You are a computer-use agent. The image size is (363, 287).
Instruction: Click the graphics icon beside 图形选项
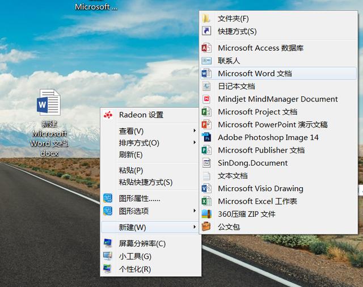[x=108, y=211]
